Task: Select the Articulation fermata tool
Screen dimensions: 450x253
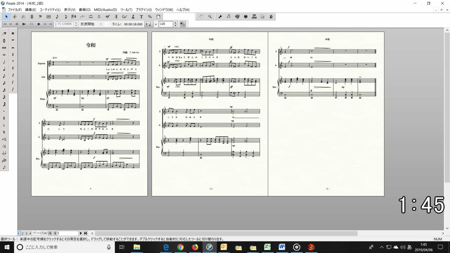Action: pos(99,16)
